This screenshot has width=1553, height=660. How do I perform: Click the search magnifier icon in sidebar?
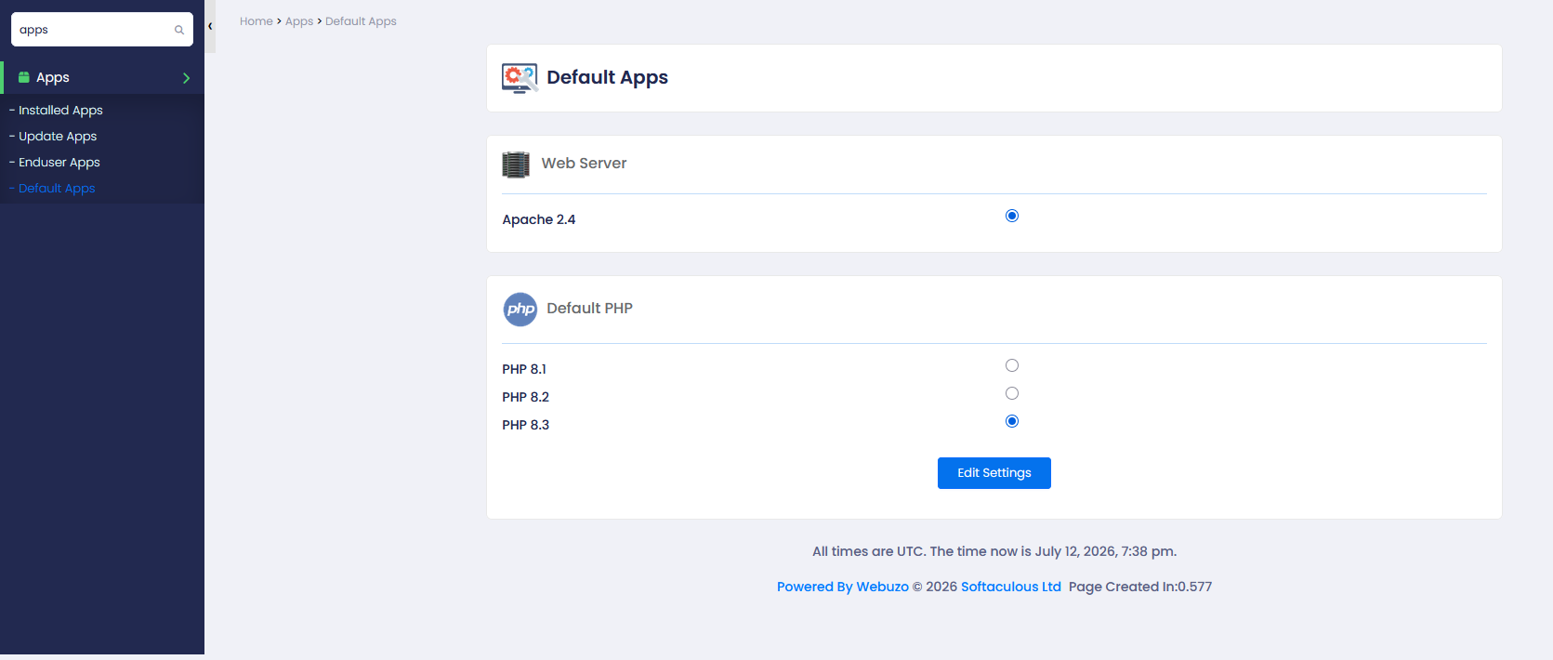[179, 30]
